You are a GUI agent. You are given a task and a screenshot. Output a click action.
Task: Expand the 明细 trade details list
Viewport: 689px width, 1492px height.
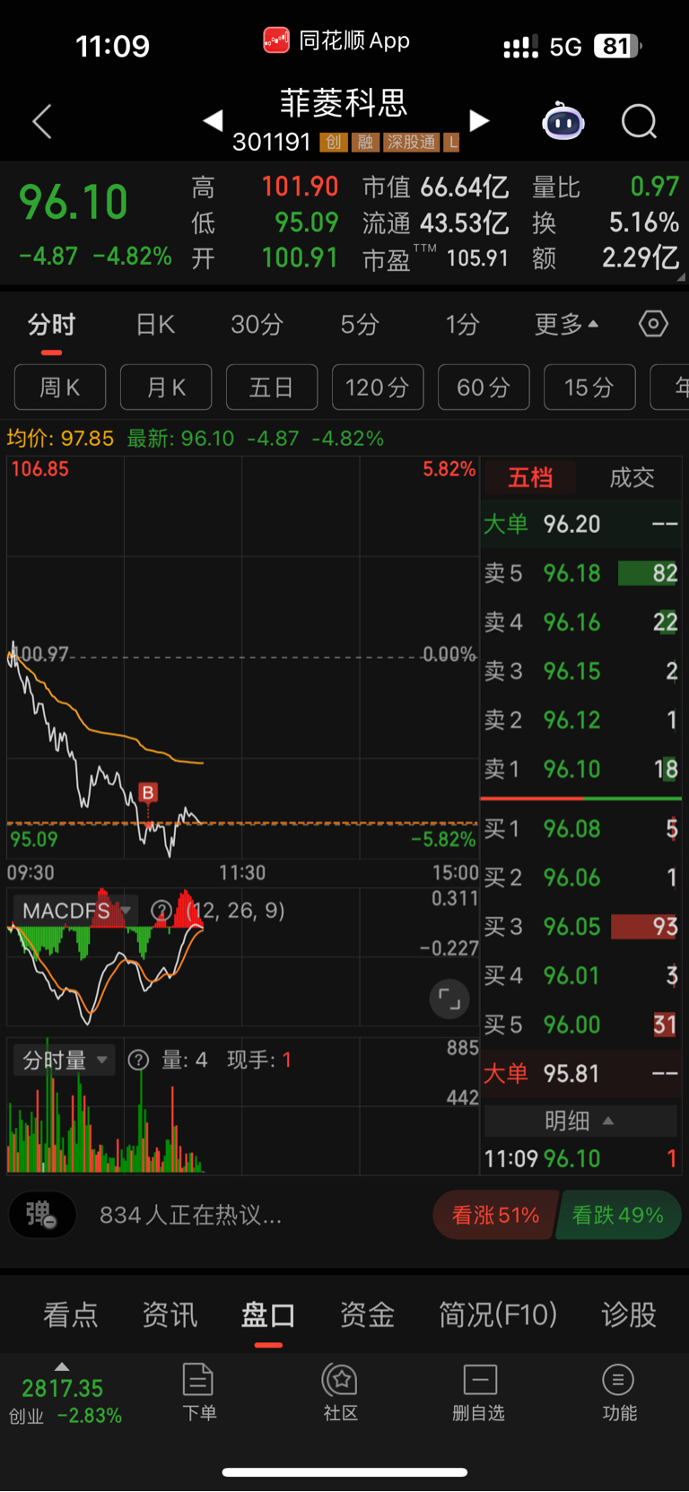(580, 1121)
